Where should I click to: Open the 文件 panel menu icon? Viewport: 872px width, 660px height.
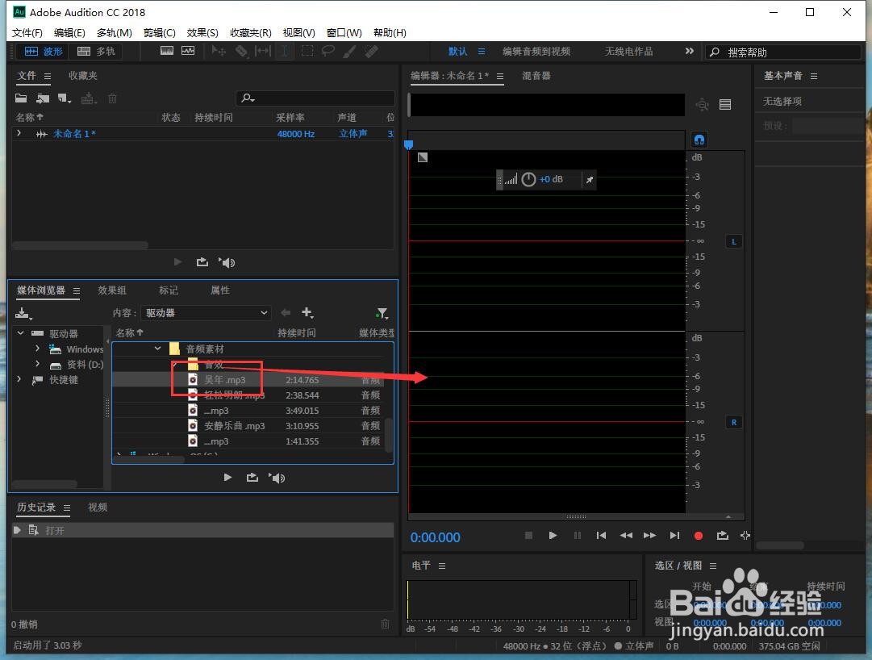pyautogui.click(x=48, y=76)
